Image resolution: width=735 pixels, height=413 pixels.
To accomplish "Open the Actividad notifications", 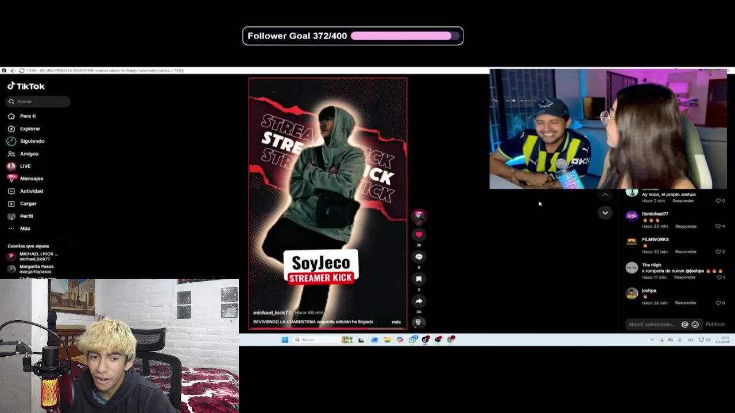I will pos(25,191).
